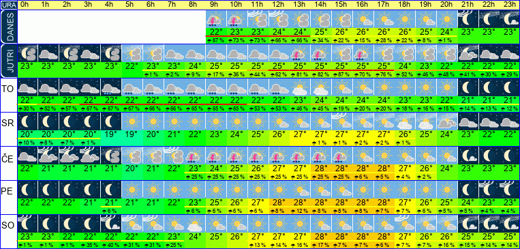520x249 pixels.
Task: Select SO row 8h fog sun icon
Action: (x=195, y=223)
